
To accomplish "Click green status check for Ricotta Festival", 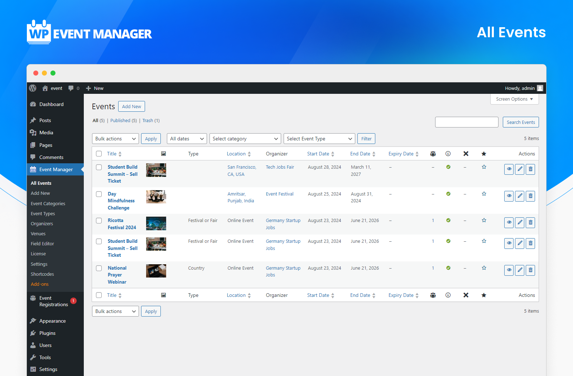I will pos(448,220).
